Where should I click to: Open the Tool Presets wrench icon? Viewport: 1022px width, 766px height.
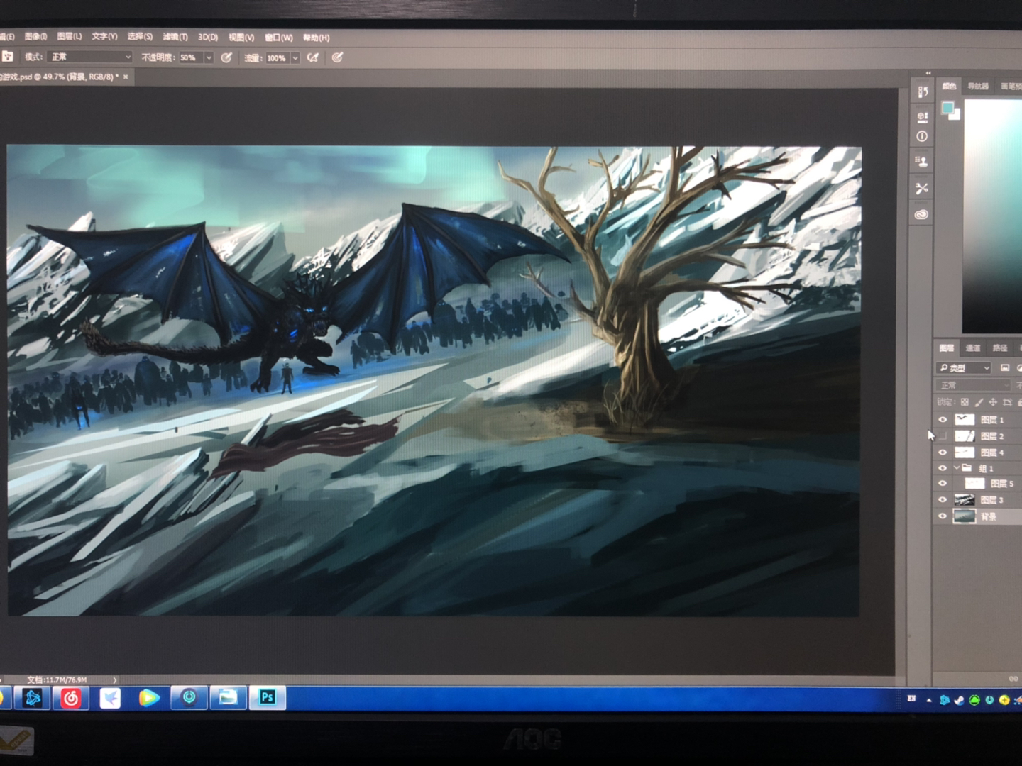(x=922, y=188)
